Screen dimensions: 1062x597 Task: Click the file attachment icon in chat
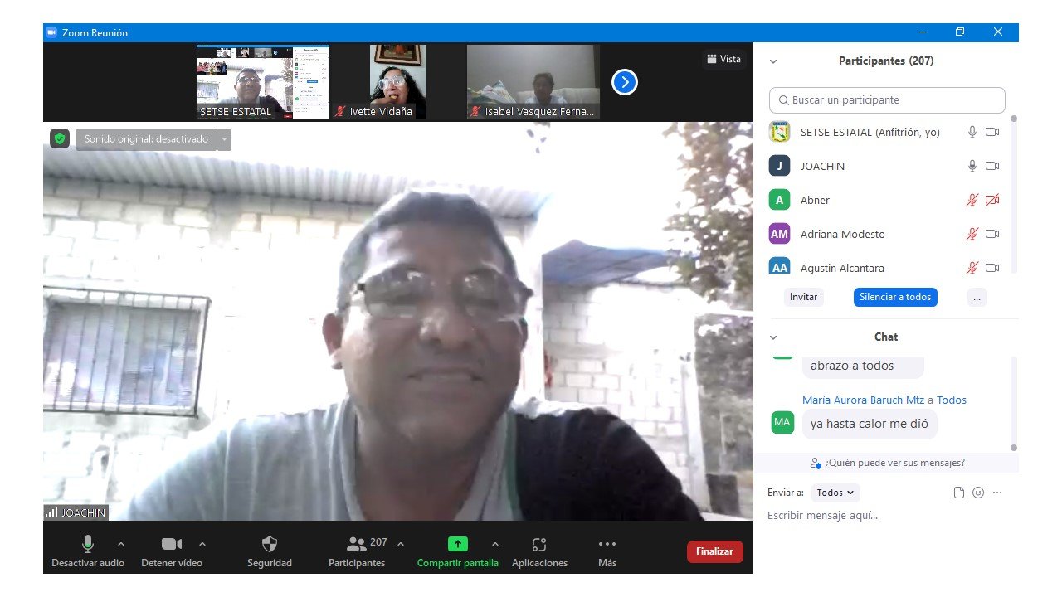[959, 493]
